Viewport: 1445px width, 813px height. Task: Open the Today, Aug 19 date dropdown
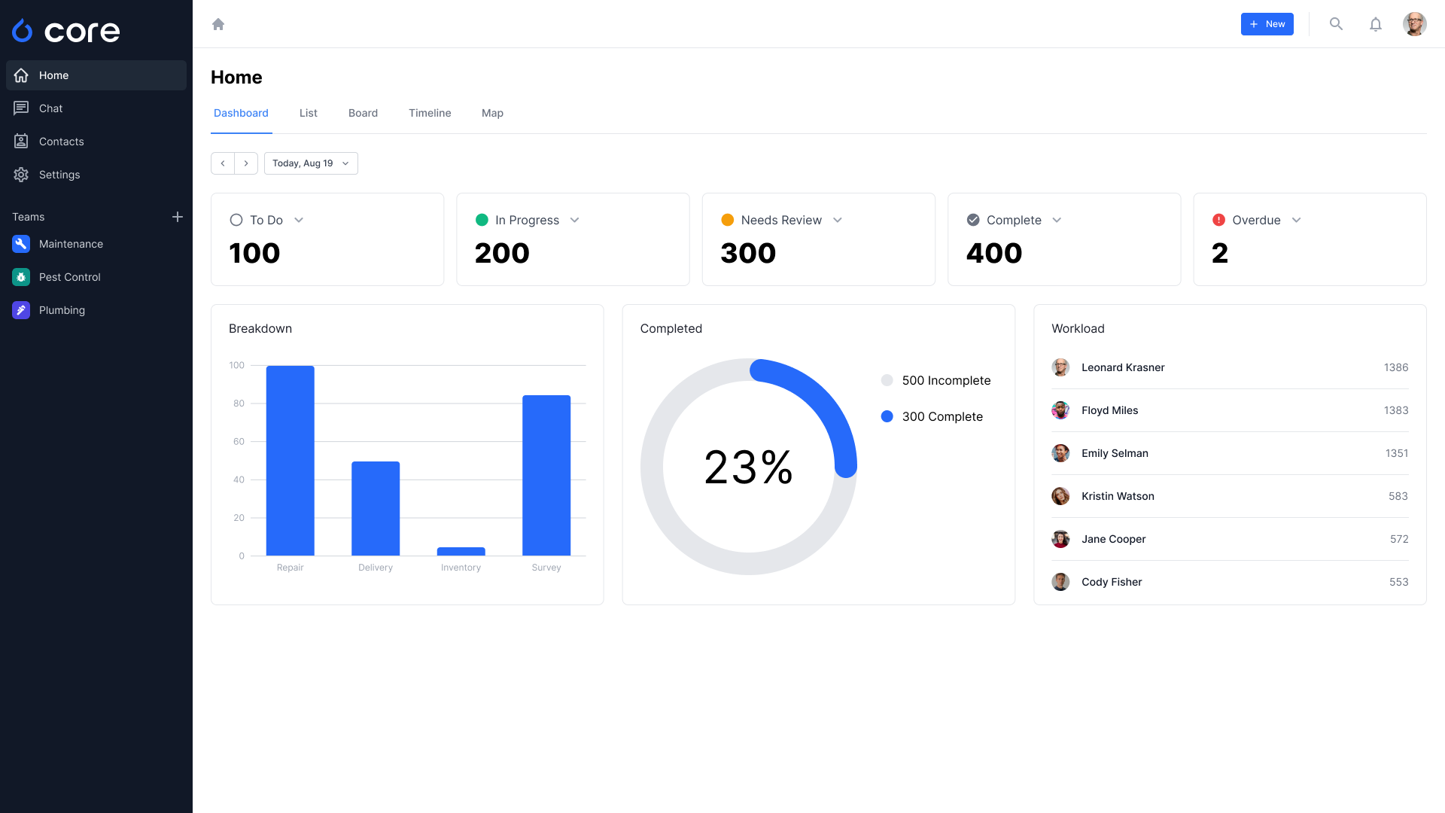(311, 163)
